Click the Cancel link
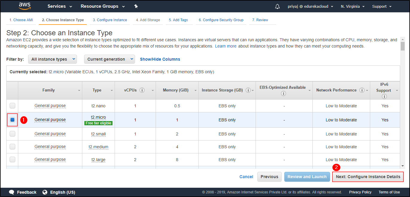 pos(246,177)
